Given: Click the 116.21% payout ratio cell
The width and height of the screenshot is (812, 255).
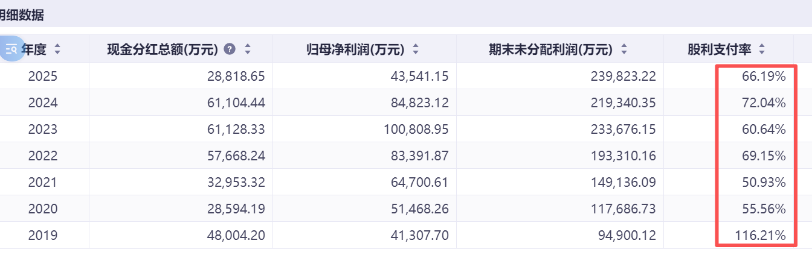Looking at the screenshot, I should click(760, 235).
